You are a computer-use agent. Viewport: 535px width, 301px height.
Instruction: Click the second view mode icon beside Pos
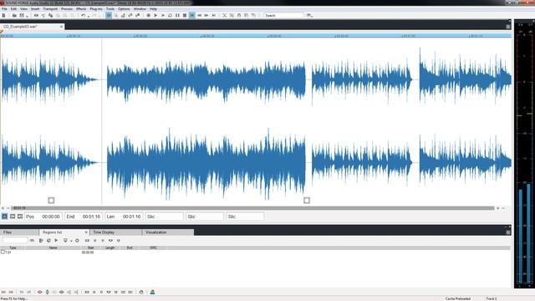pos(13,217)
